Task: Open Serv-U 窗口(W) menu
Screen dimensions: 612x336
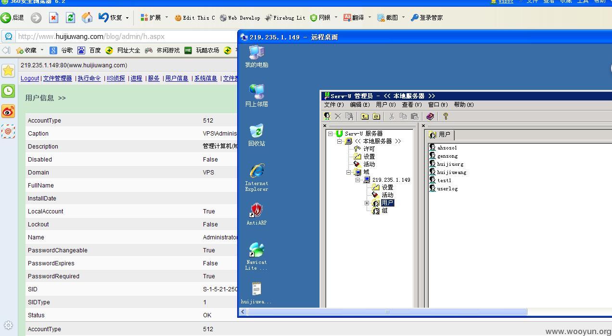Action: click(438, 105)
